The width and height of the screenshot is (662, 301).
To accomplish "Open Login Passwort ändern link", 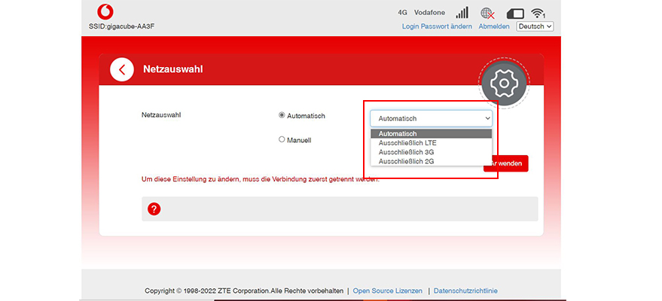I will (x=437, y=26).
